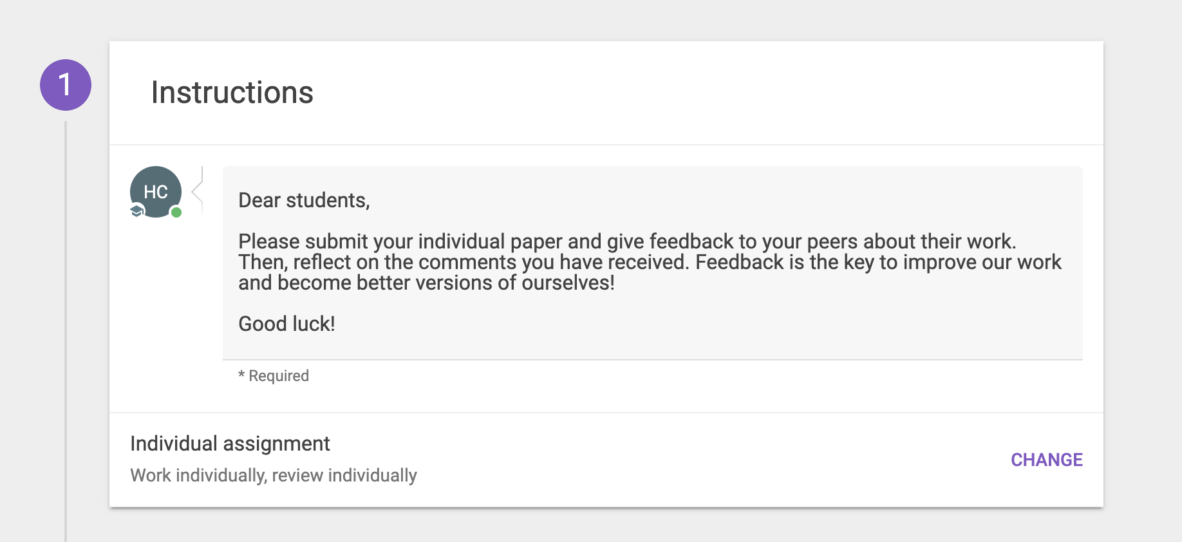
Task: Click the CHANGE button
Action: (1046, 460)
